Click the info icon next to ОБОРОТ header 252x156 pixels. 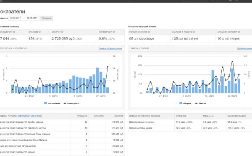click(x=62, y=32)
